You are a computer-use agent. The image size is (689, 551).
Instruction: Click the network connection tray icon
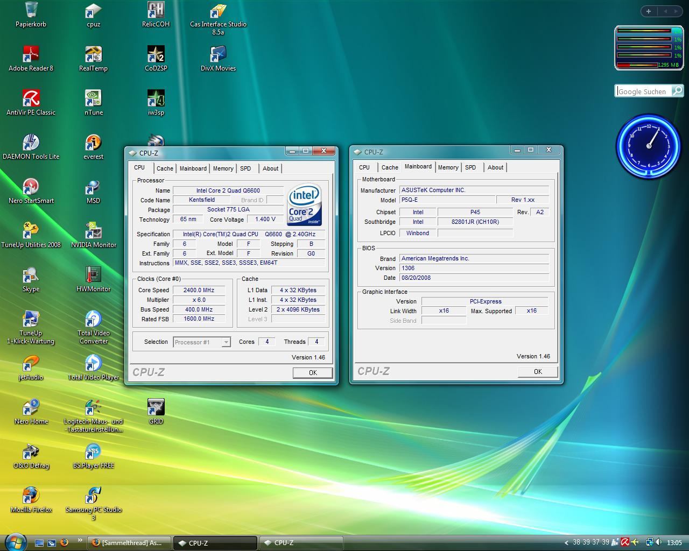click(x=649, y=542)
